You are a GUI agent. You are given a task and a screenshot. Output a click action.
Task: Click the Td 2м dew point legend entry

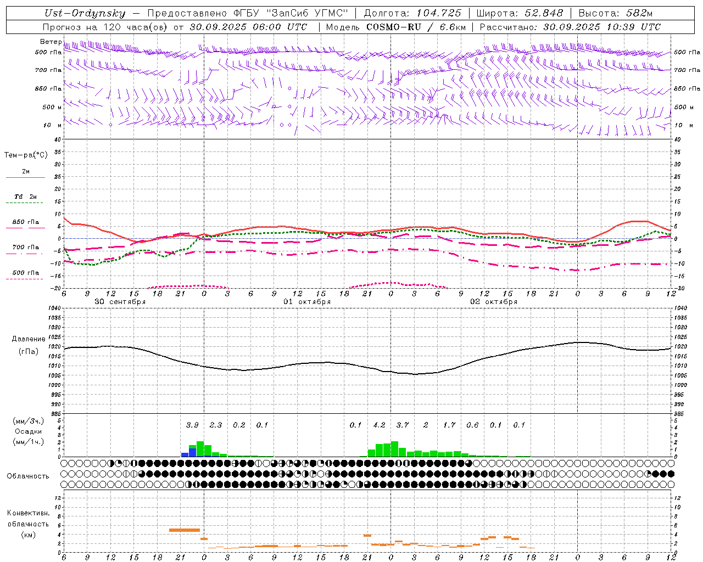[x=25, y=196]
